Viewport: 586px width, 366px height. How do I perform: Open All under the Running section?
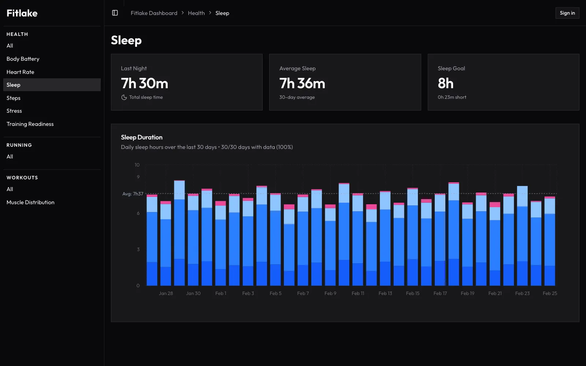point(52,157)
